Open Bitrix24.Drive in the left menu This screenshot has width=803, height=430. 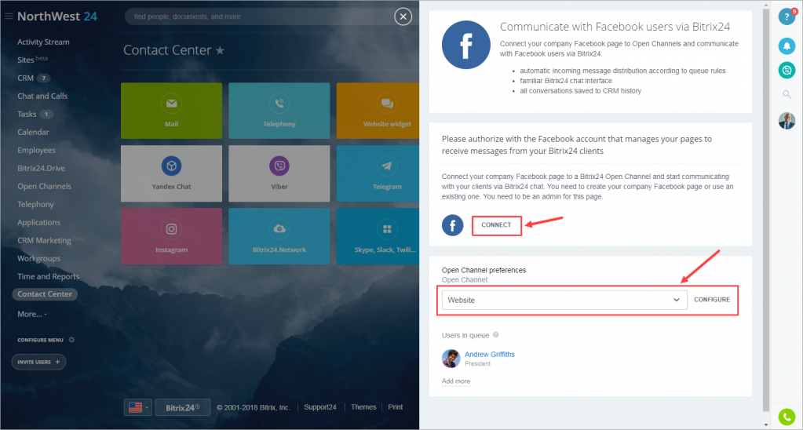click(41, 169)
